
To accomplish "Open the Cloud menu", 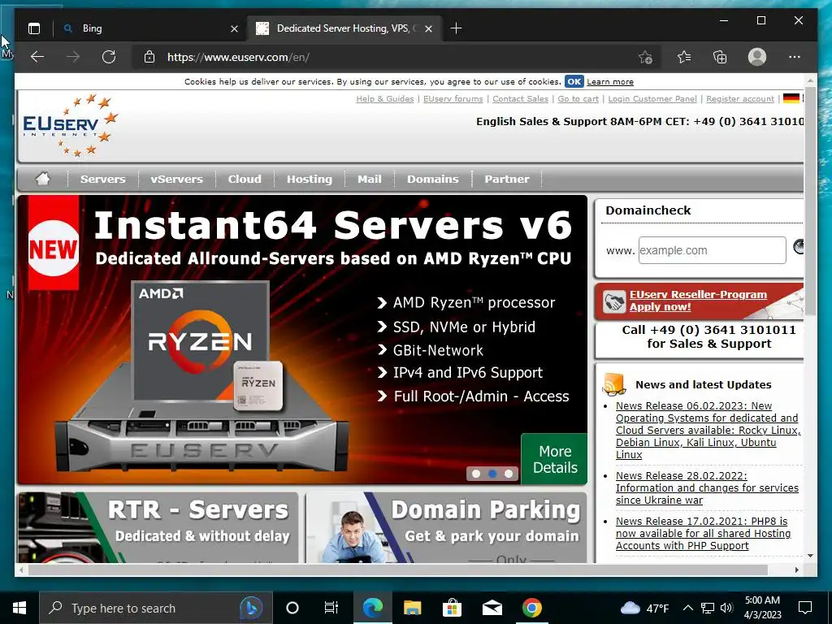I will click(x=245, y=180).
